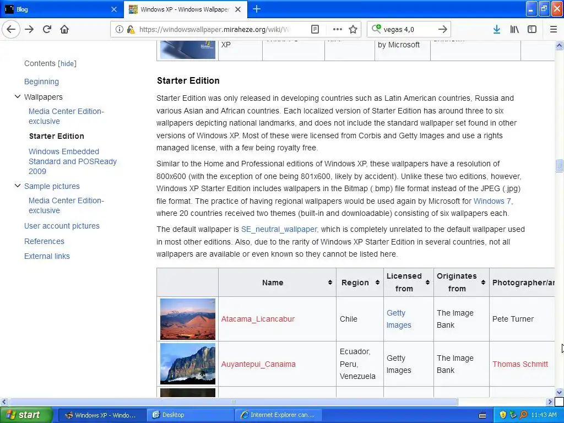Show the sidebars panel
This screenshot has height=423, width=564.
532,29
